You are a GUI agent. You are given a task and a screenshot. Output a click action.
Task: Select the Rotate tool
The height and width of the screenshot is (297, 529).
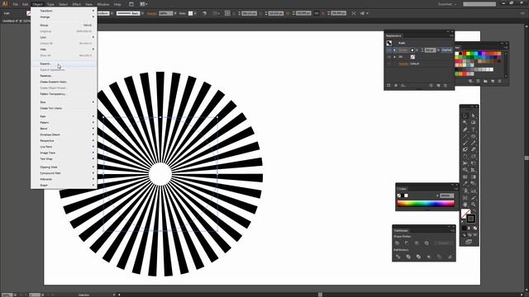465,156
